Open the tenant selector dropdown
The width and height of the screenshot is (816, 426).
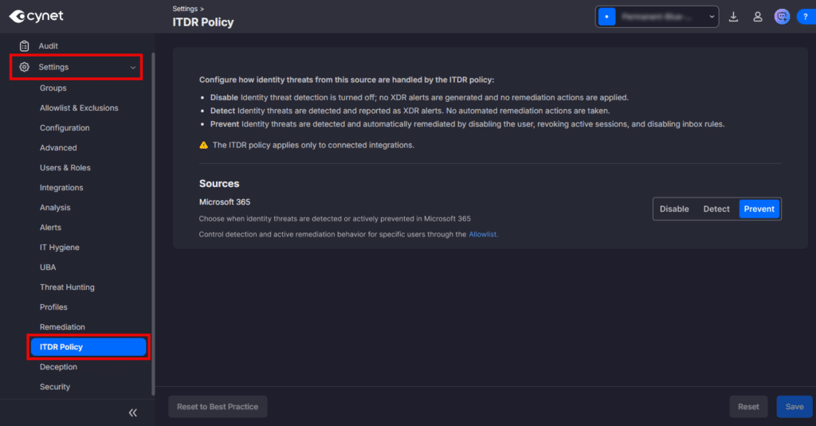[x=657, y=17]
